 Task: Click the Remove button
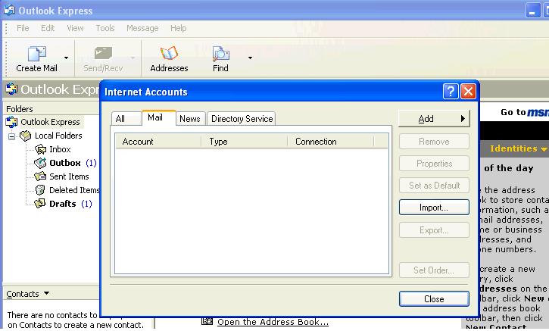(x=434, y=142)
